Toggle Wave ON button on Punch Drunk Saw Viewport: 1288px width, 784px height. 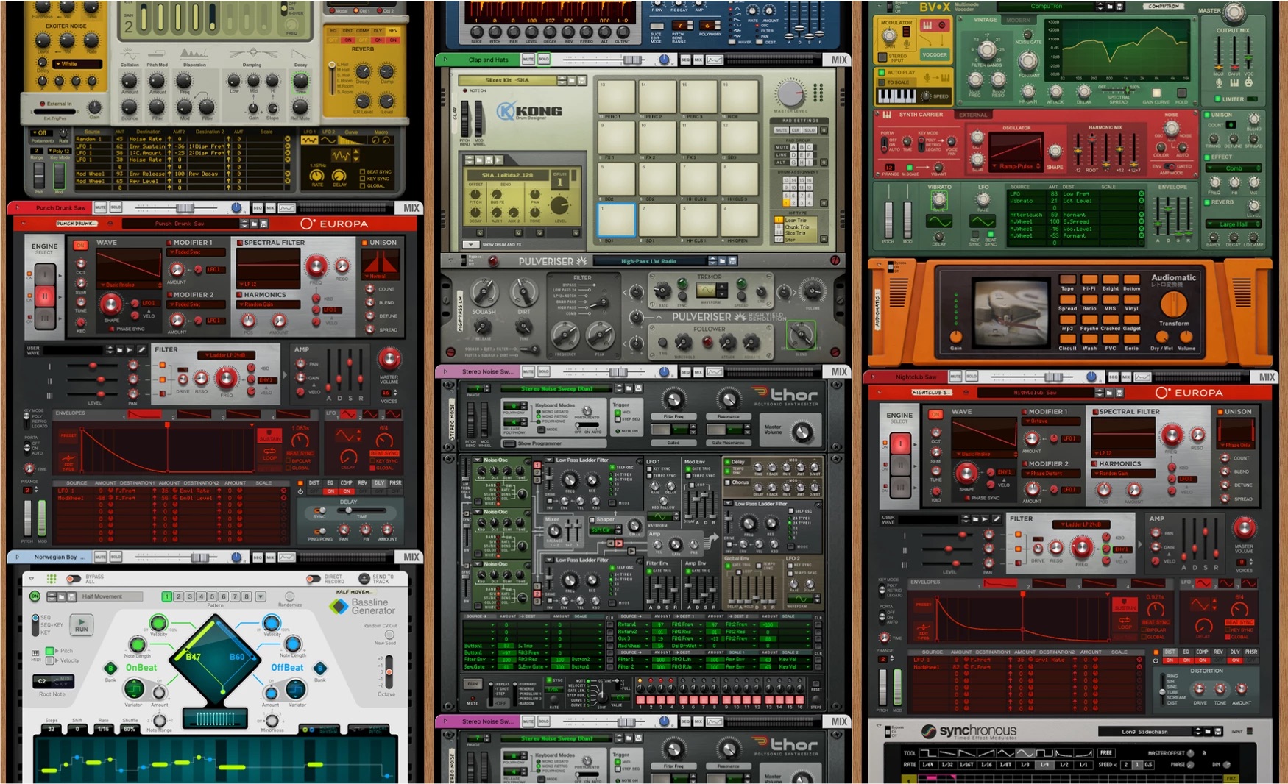click(80, 246)
